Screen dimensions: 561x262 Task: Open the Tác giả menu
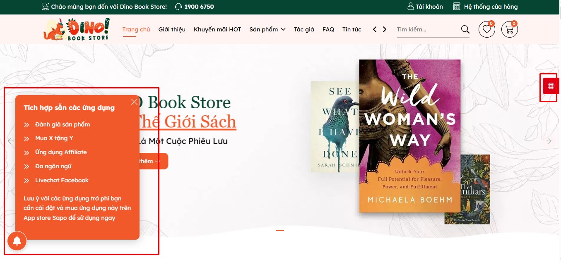tap(304, 29)
